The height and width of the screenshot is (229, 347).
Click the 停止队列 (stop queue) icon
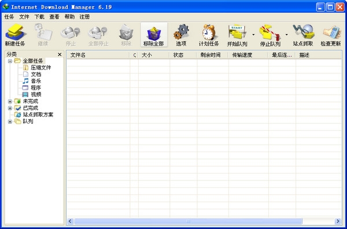tap(270, 35)
